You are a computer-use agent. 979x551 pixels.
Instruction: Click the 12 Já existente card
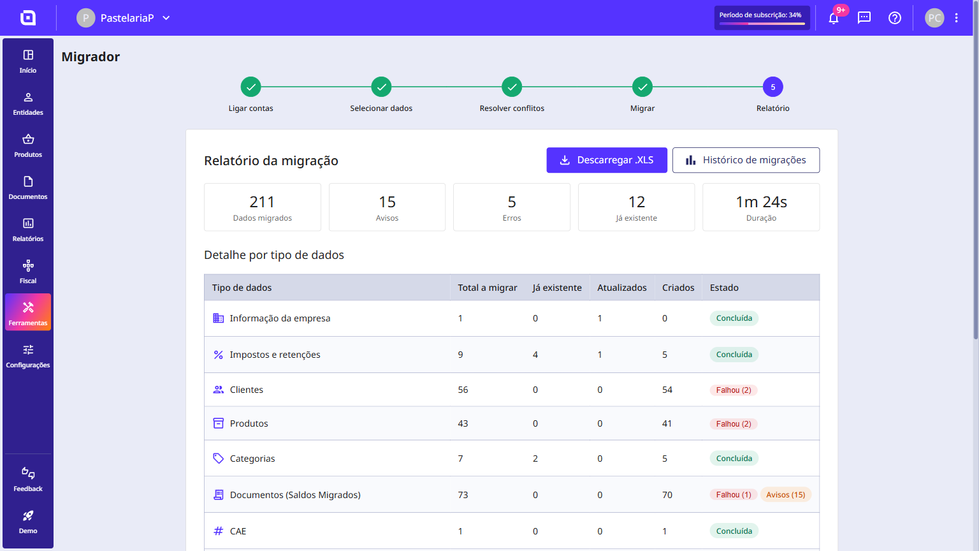click(x=636, y=207)
